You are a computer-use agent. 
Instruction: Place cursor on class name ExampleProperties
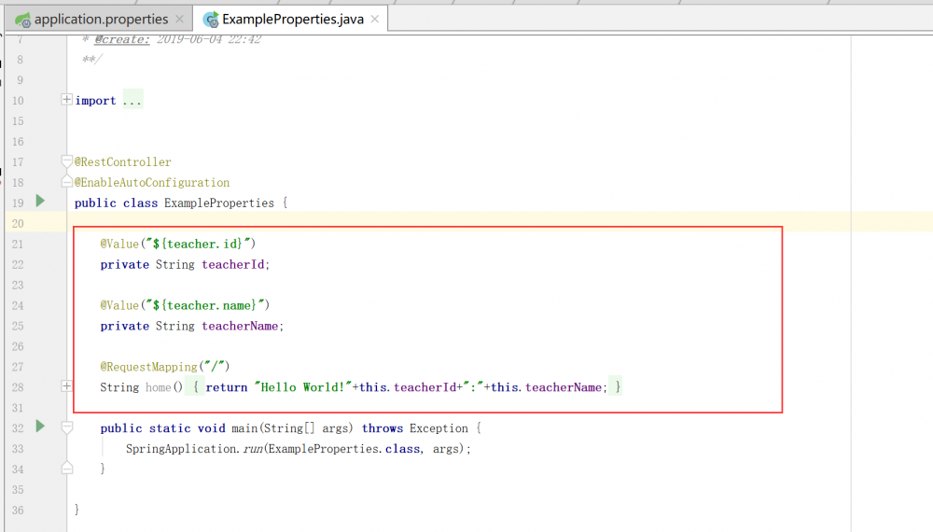coord(219,203)
